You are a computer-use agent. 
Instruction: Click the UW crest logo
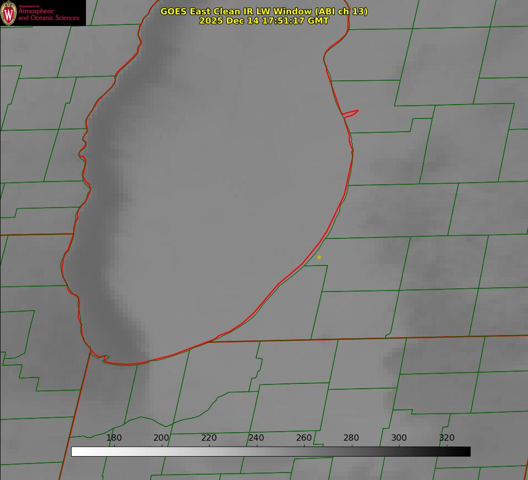pos(8,13)
